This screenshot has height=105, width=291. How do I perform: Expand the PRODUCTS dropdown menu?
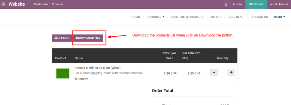tap(155, 17)
